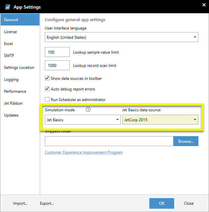Focus the Lookup sample value limit field
This screenshot has width=209, height=212.
57,52
